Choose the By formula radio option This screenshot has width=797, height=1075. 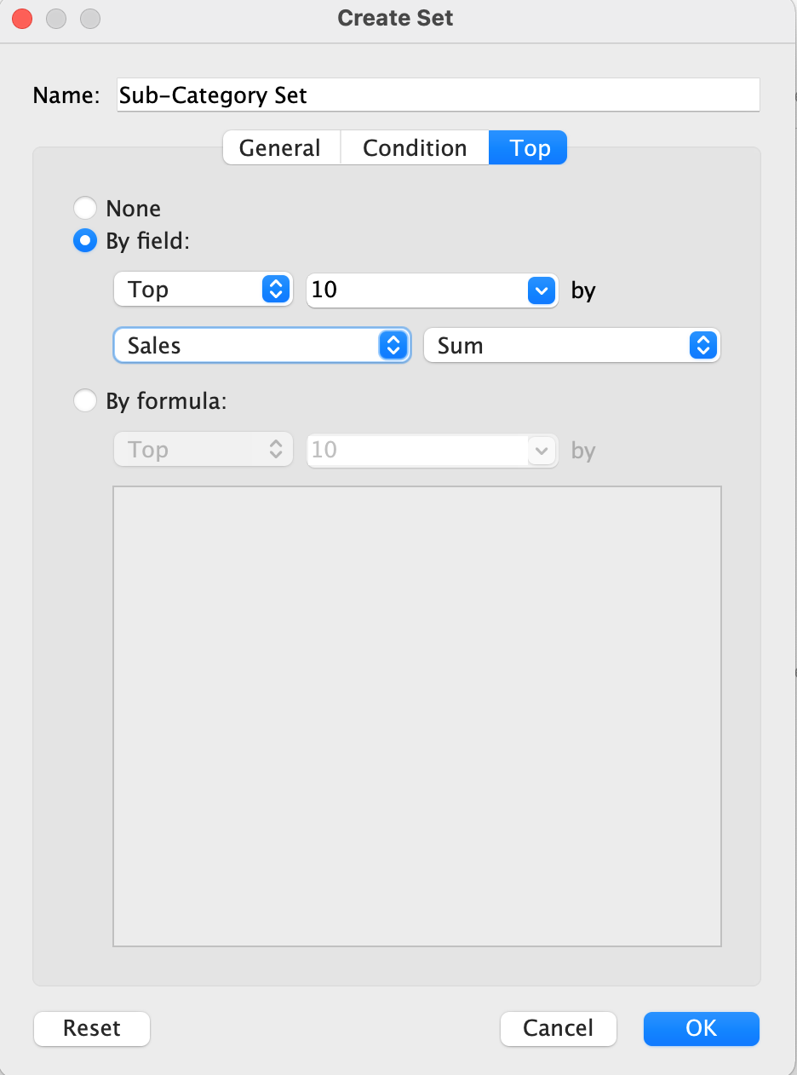[x=86, y=400]
